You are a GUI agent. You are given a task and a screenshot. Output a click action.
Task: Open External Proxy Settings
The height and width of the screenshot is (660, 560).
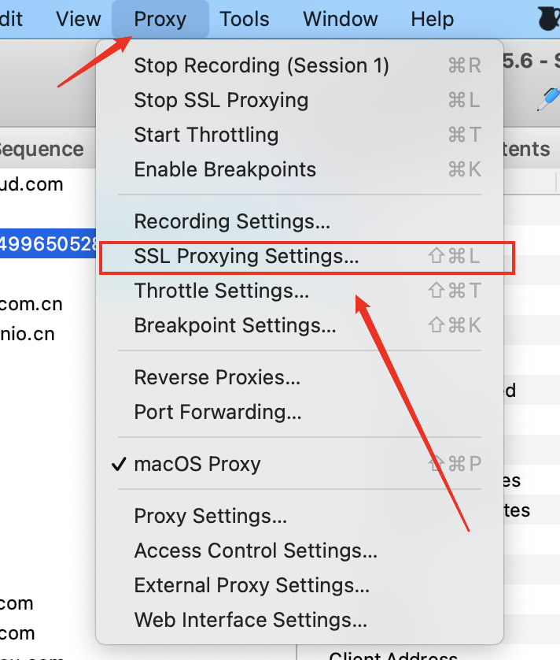click(252, 585)
